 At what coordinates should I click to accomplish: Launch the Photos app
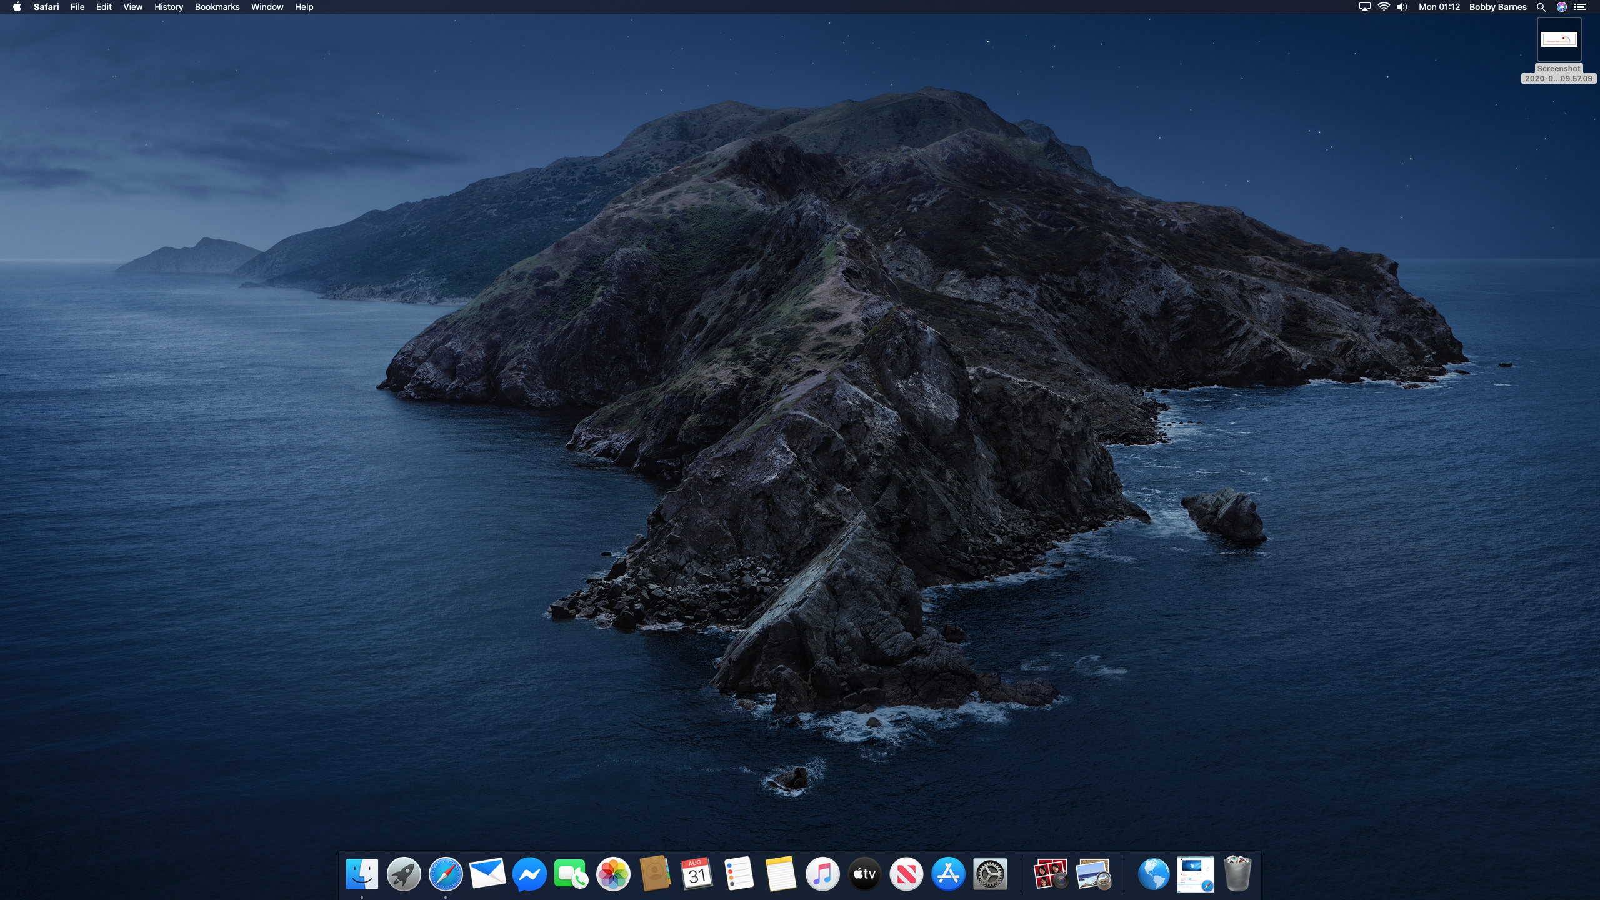coord(613,874)
